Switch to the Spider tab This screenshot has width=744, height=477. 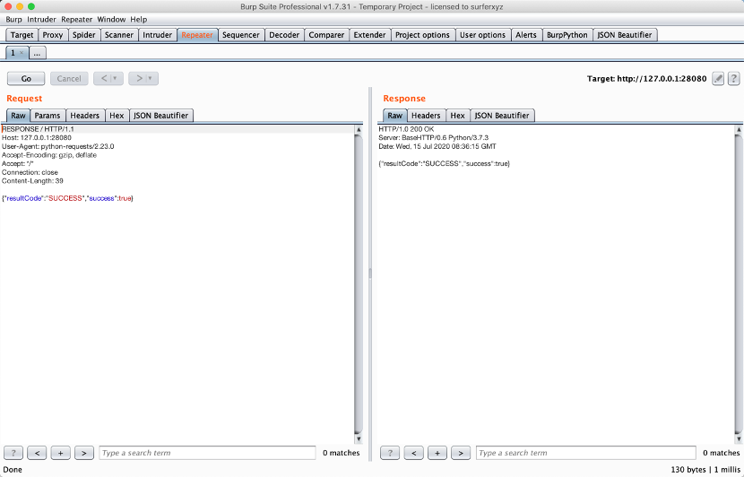[x=84, y=35]
